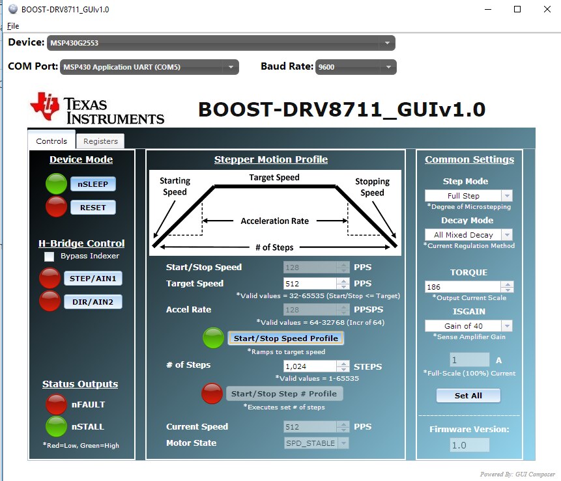Click the Target Speed input field
Screen dimensions: 561x481
[310, 283]
